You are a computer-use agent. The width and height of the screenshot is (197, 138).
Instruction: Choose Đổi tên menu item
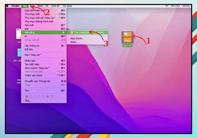point(44,49)
